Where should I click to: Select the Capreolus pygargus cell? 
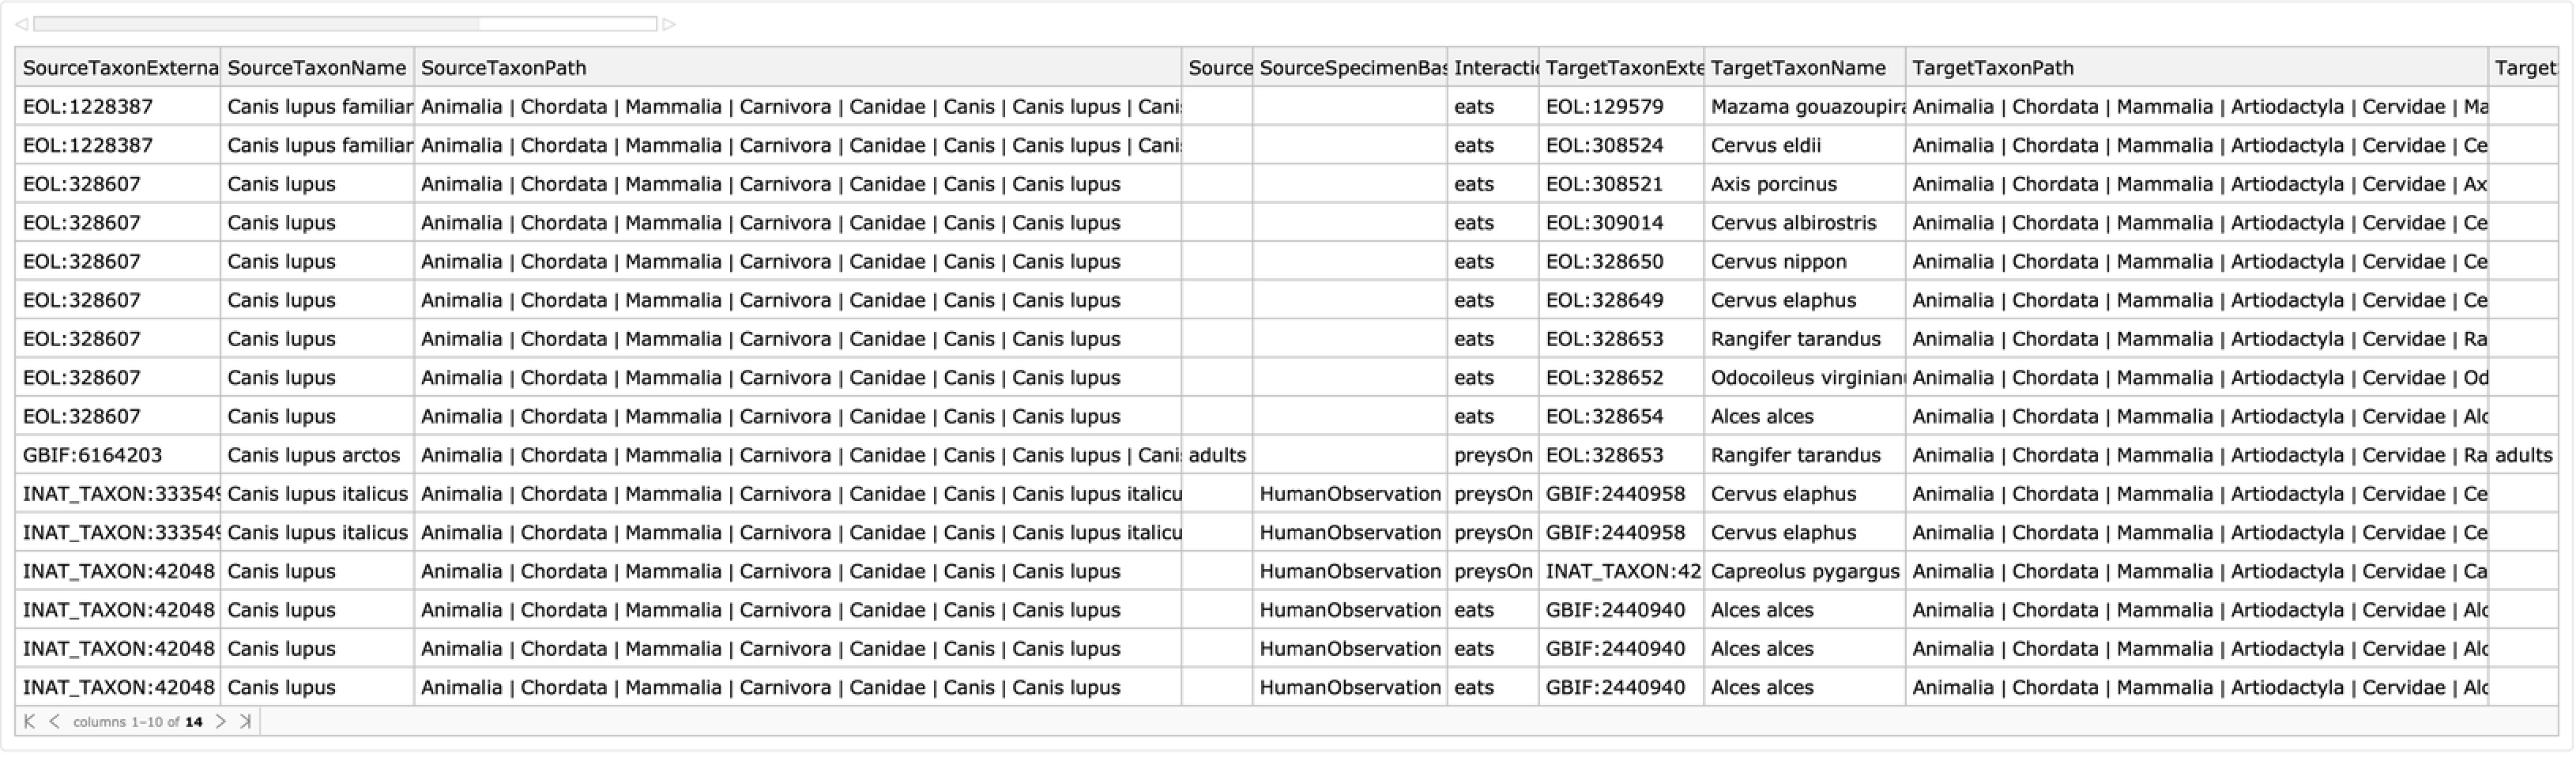(1803, 571)
